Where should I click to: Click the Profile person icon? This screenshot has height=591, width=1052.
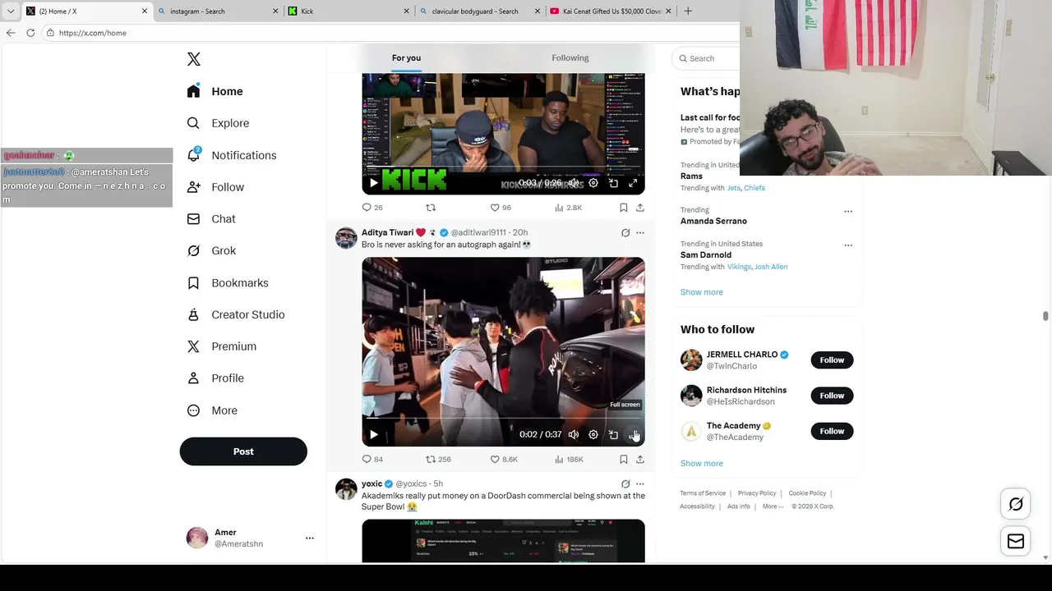(193, 378)
